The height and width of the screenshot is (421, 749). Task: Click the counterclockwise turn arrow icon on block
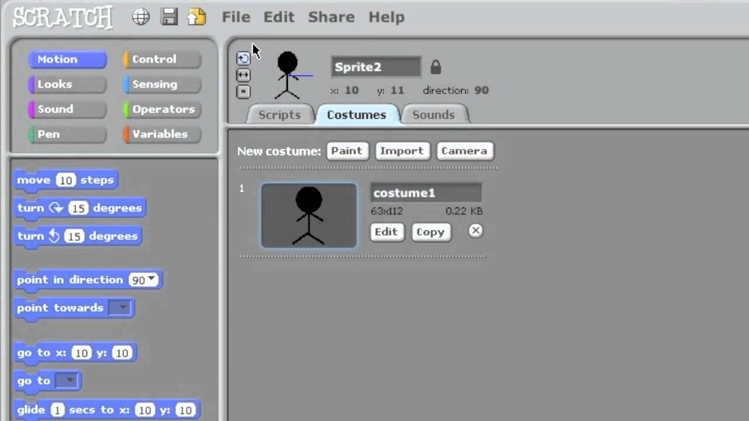(x=54, y=236)
